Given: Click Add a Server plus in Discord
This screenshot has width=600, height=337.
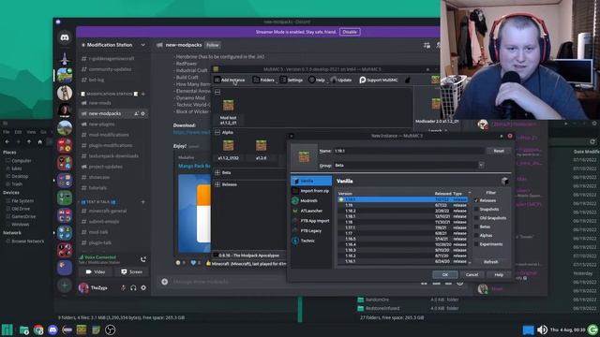Looking at the screenshot, I should pos(65,285).
